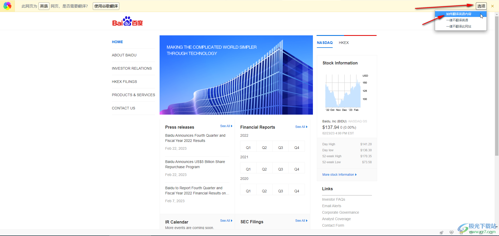The image size is (499, 236).
Task: Click the heart health-check icon in status bar
Action: tap(451, 232)
